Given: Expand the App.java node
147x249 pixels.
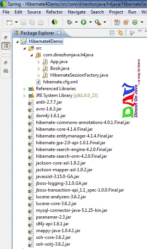Looking at the screenshot, I should point(39,62).
